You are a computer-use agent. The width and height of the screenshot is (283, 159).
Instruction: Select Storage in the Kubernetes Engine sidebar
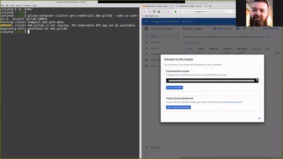tap(154, 66)
